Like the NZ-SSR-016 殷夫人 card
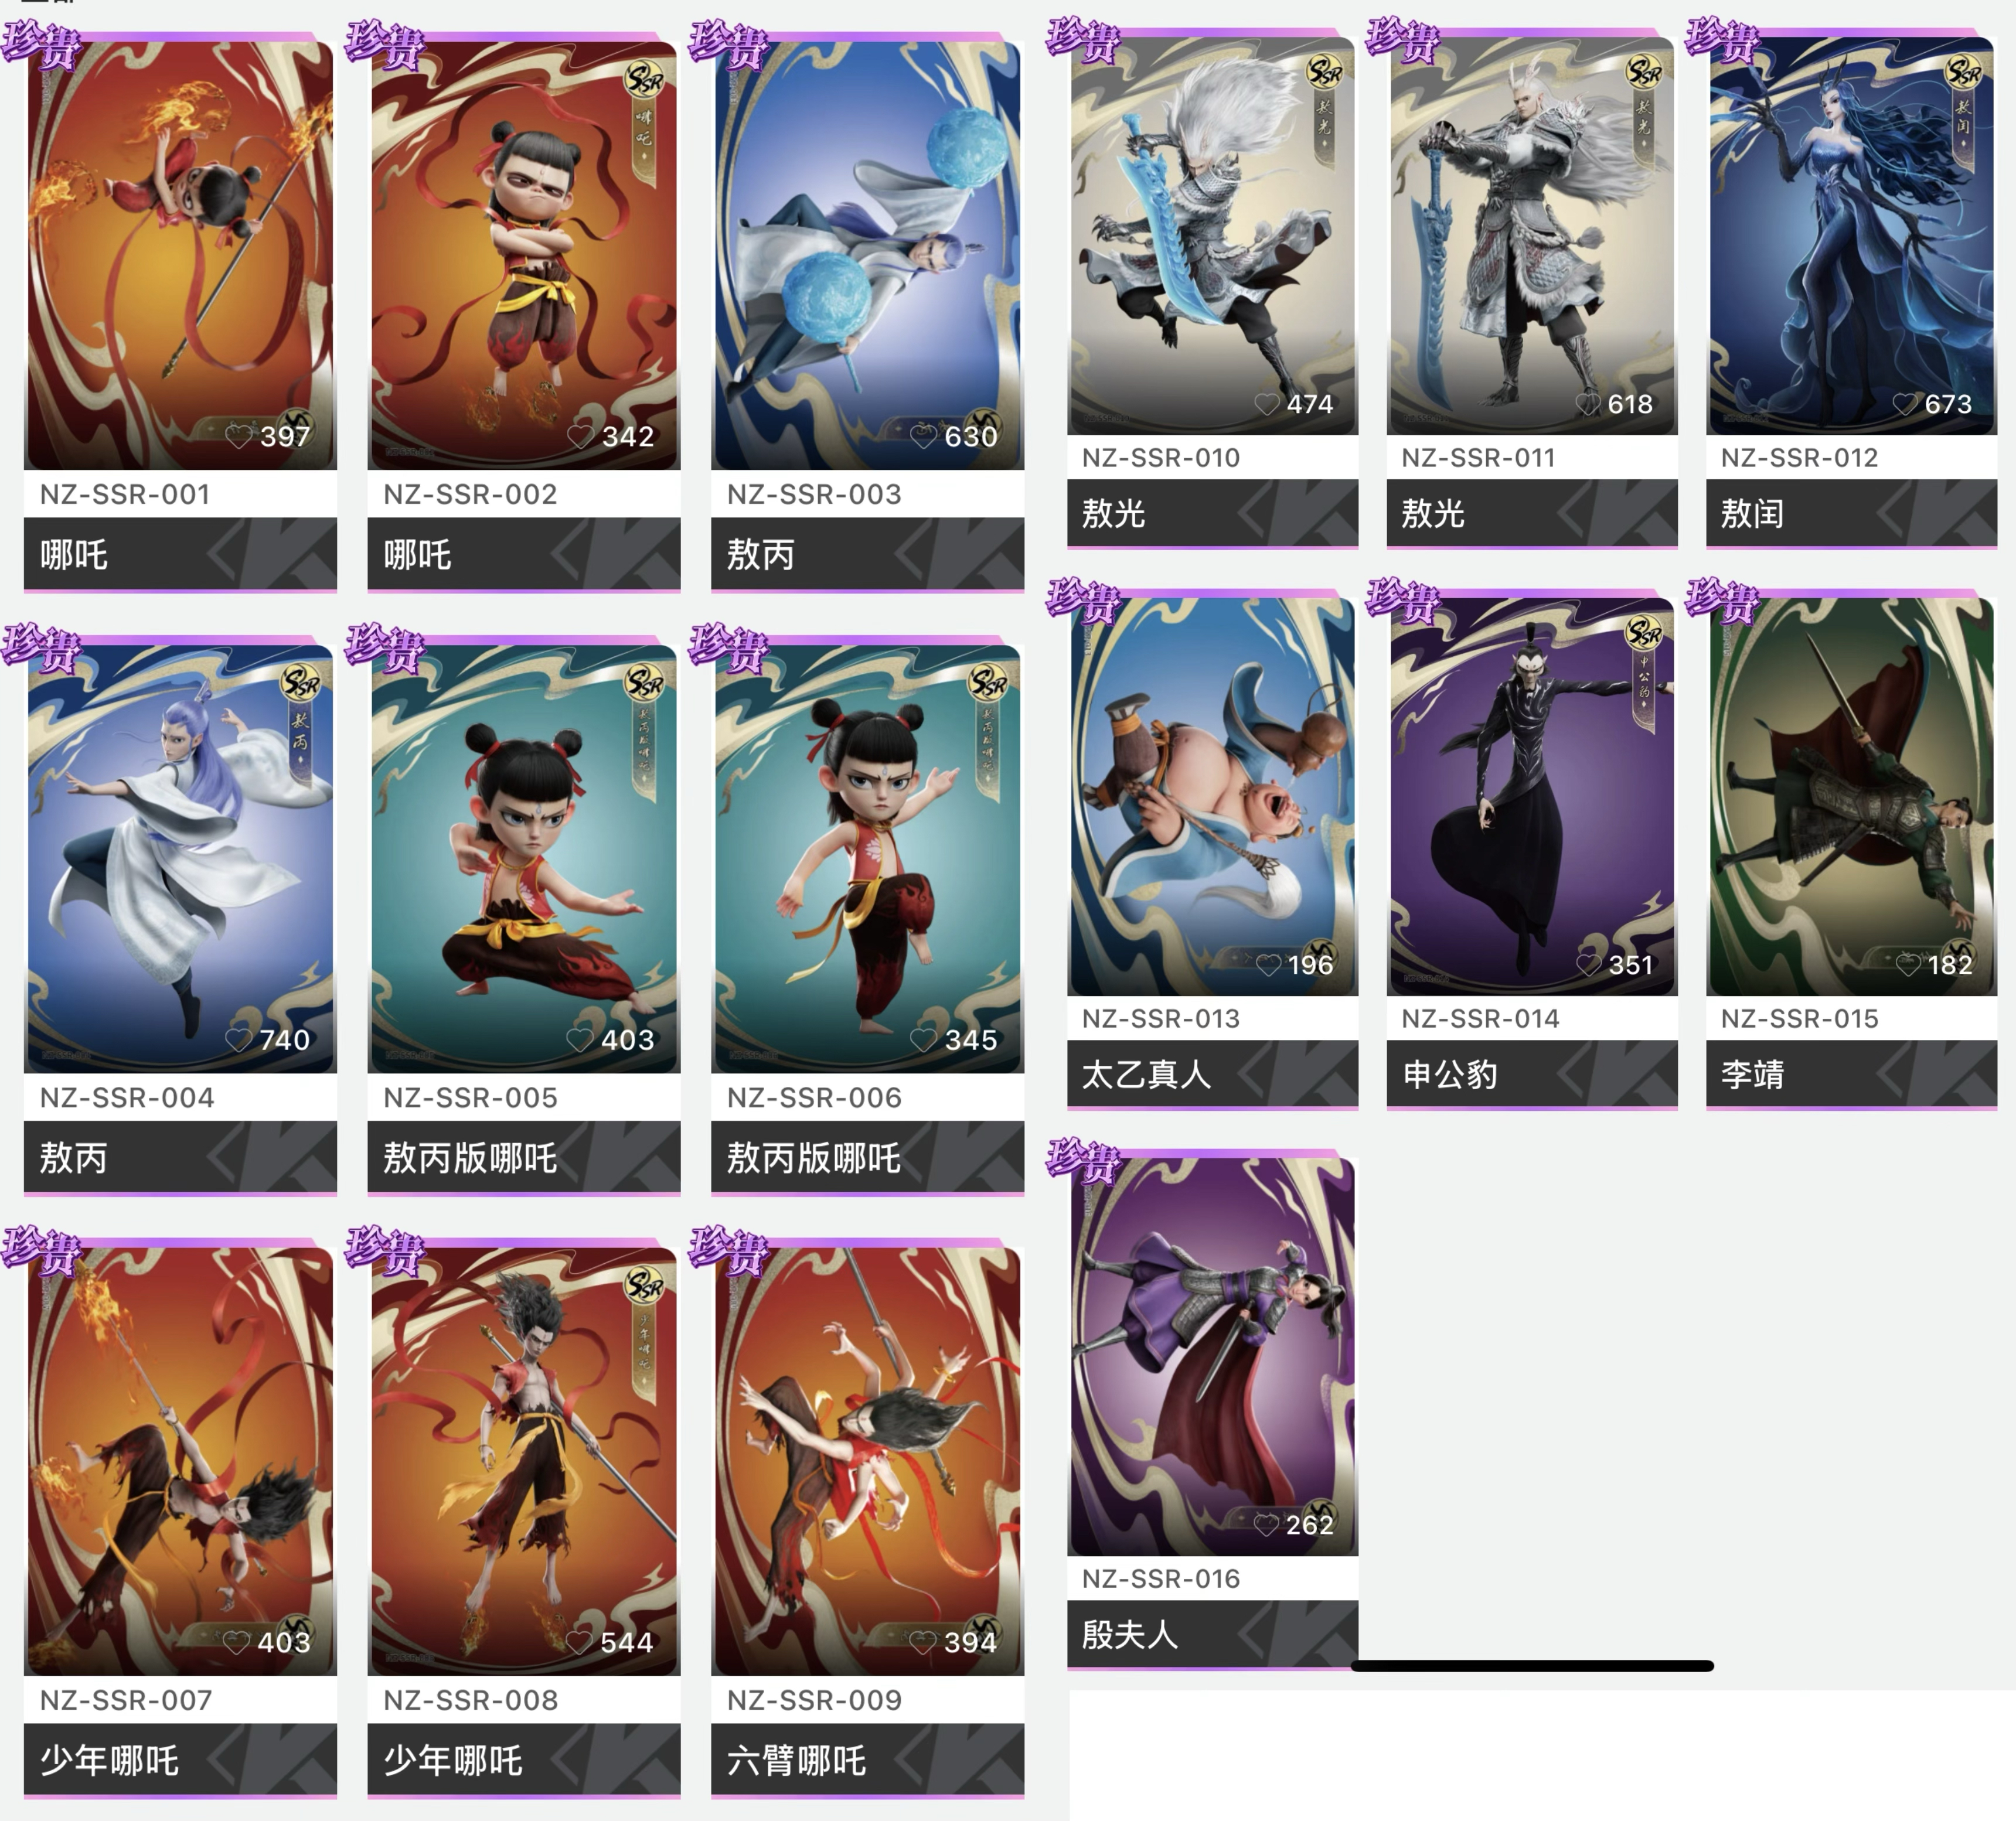Screen dimensions: 2016x1821 1267,1524
